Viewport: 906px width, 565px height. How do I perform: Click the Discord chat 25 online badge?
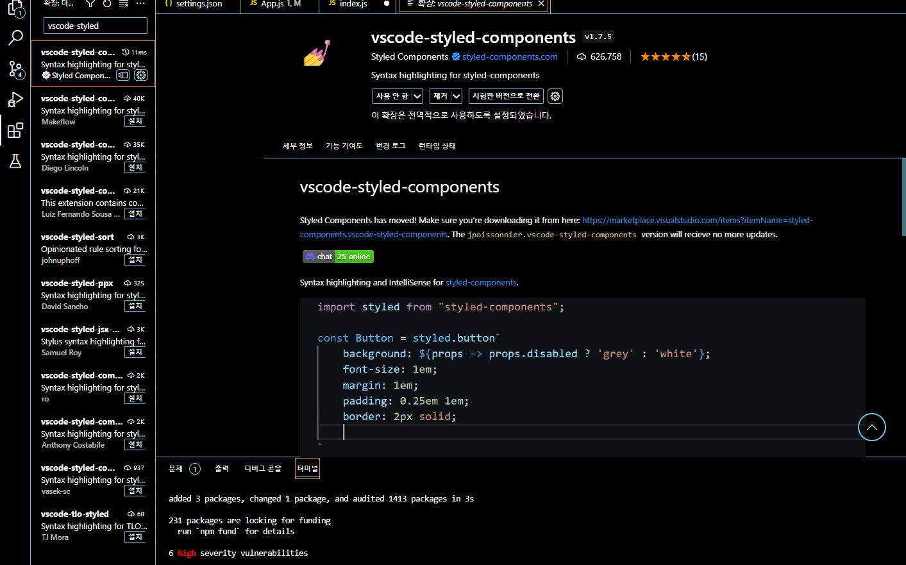[x=338, y=257]
